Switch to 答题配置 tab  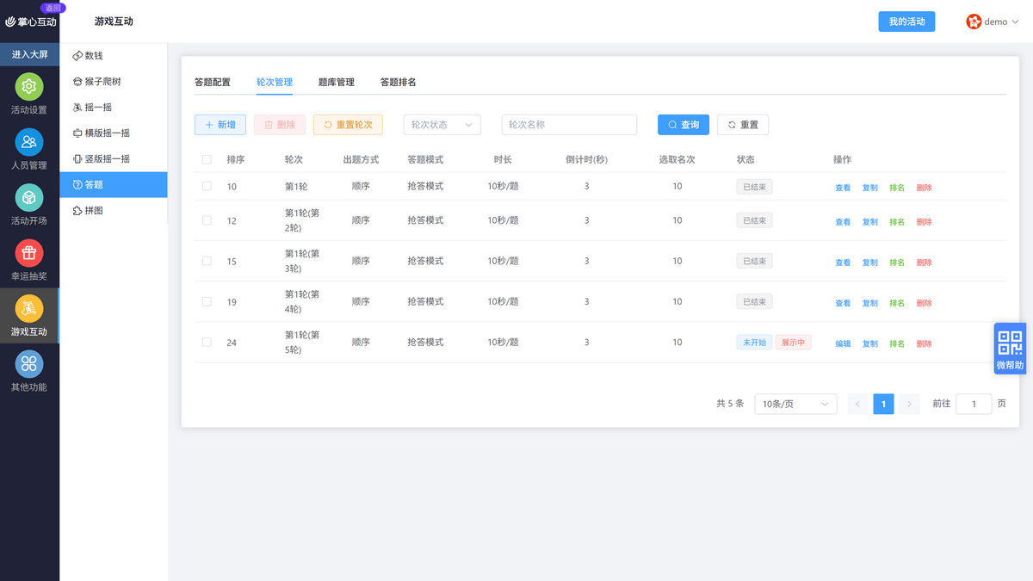(x=213, y=82)
